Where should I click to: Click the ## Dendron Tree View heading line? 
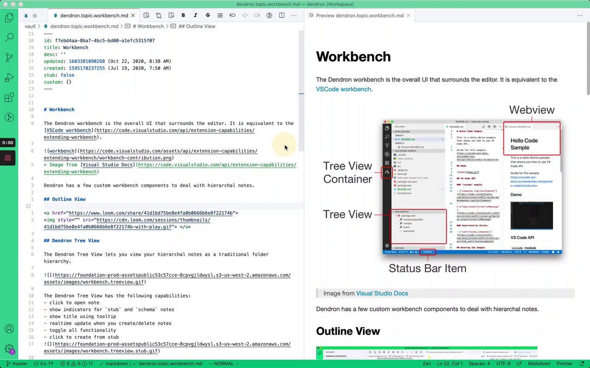coord(71,241)
